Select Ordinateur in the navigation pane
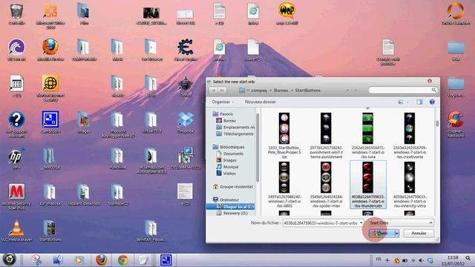The image size is (475, 267). point(229,200)
